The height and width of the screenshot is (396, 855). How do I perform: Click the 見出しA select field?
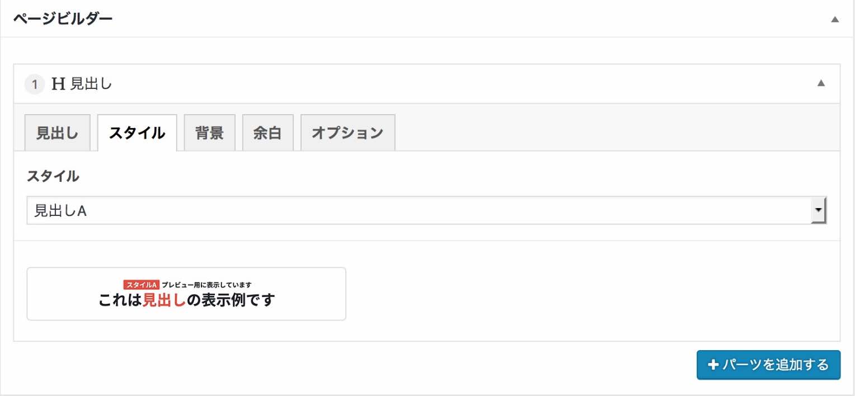(x=426, y=210)
